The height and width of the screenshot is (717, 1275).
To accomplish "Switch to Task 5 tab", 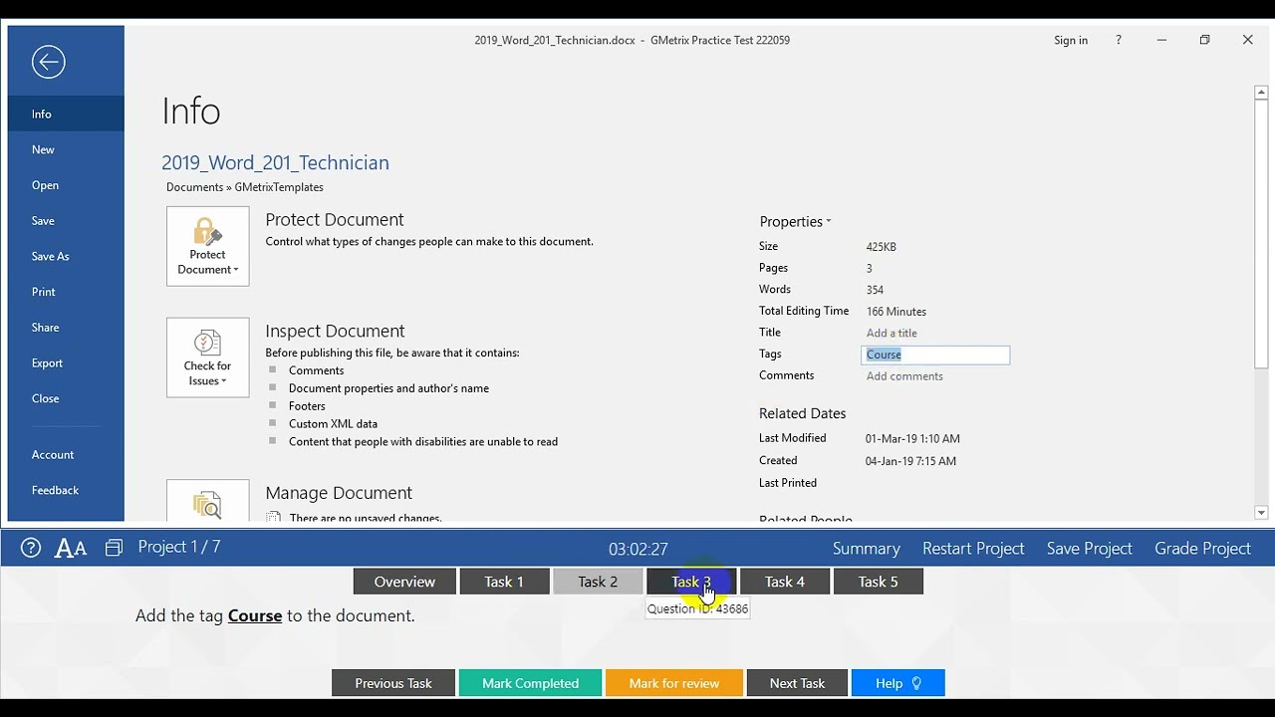I will [879, 582].
